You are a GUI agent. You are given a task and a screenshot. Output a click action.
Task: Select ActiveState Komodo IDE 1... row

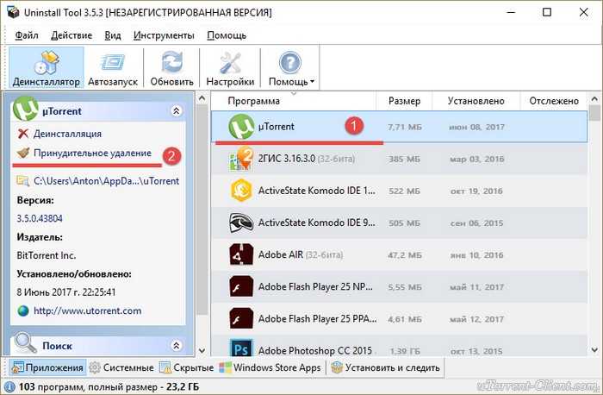(399, 191)
